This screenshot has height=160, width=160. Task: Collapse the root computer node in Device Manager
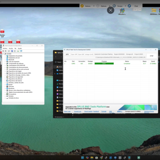tap(3, 54)
